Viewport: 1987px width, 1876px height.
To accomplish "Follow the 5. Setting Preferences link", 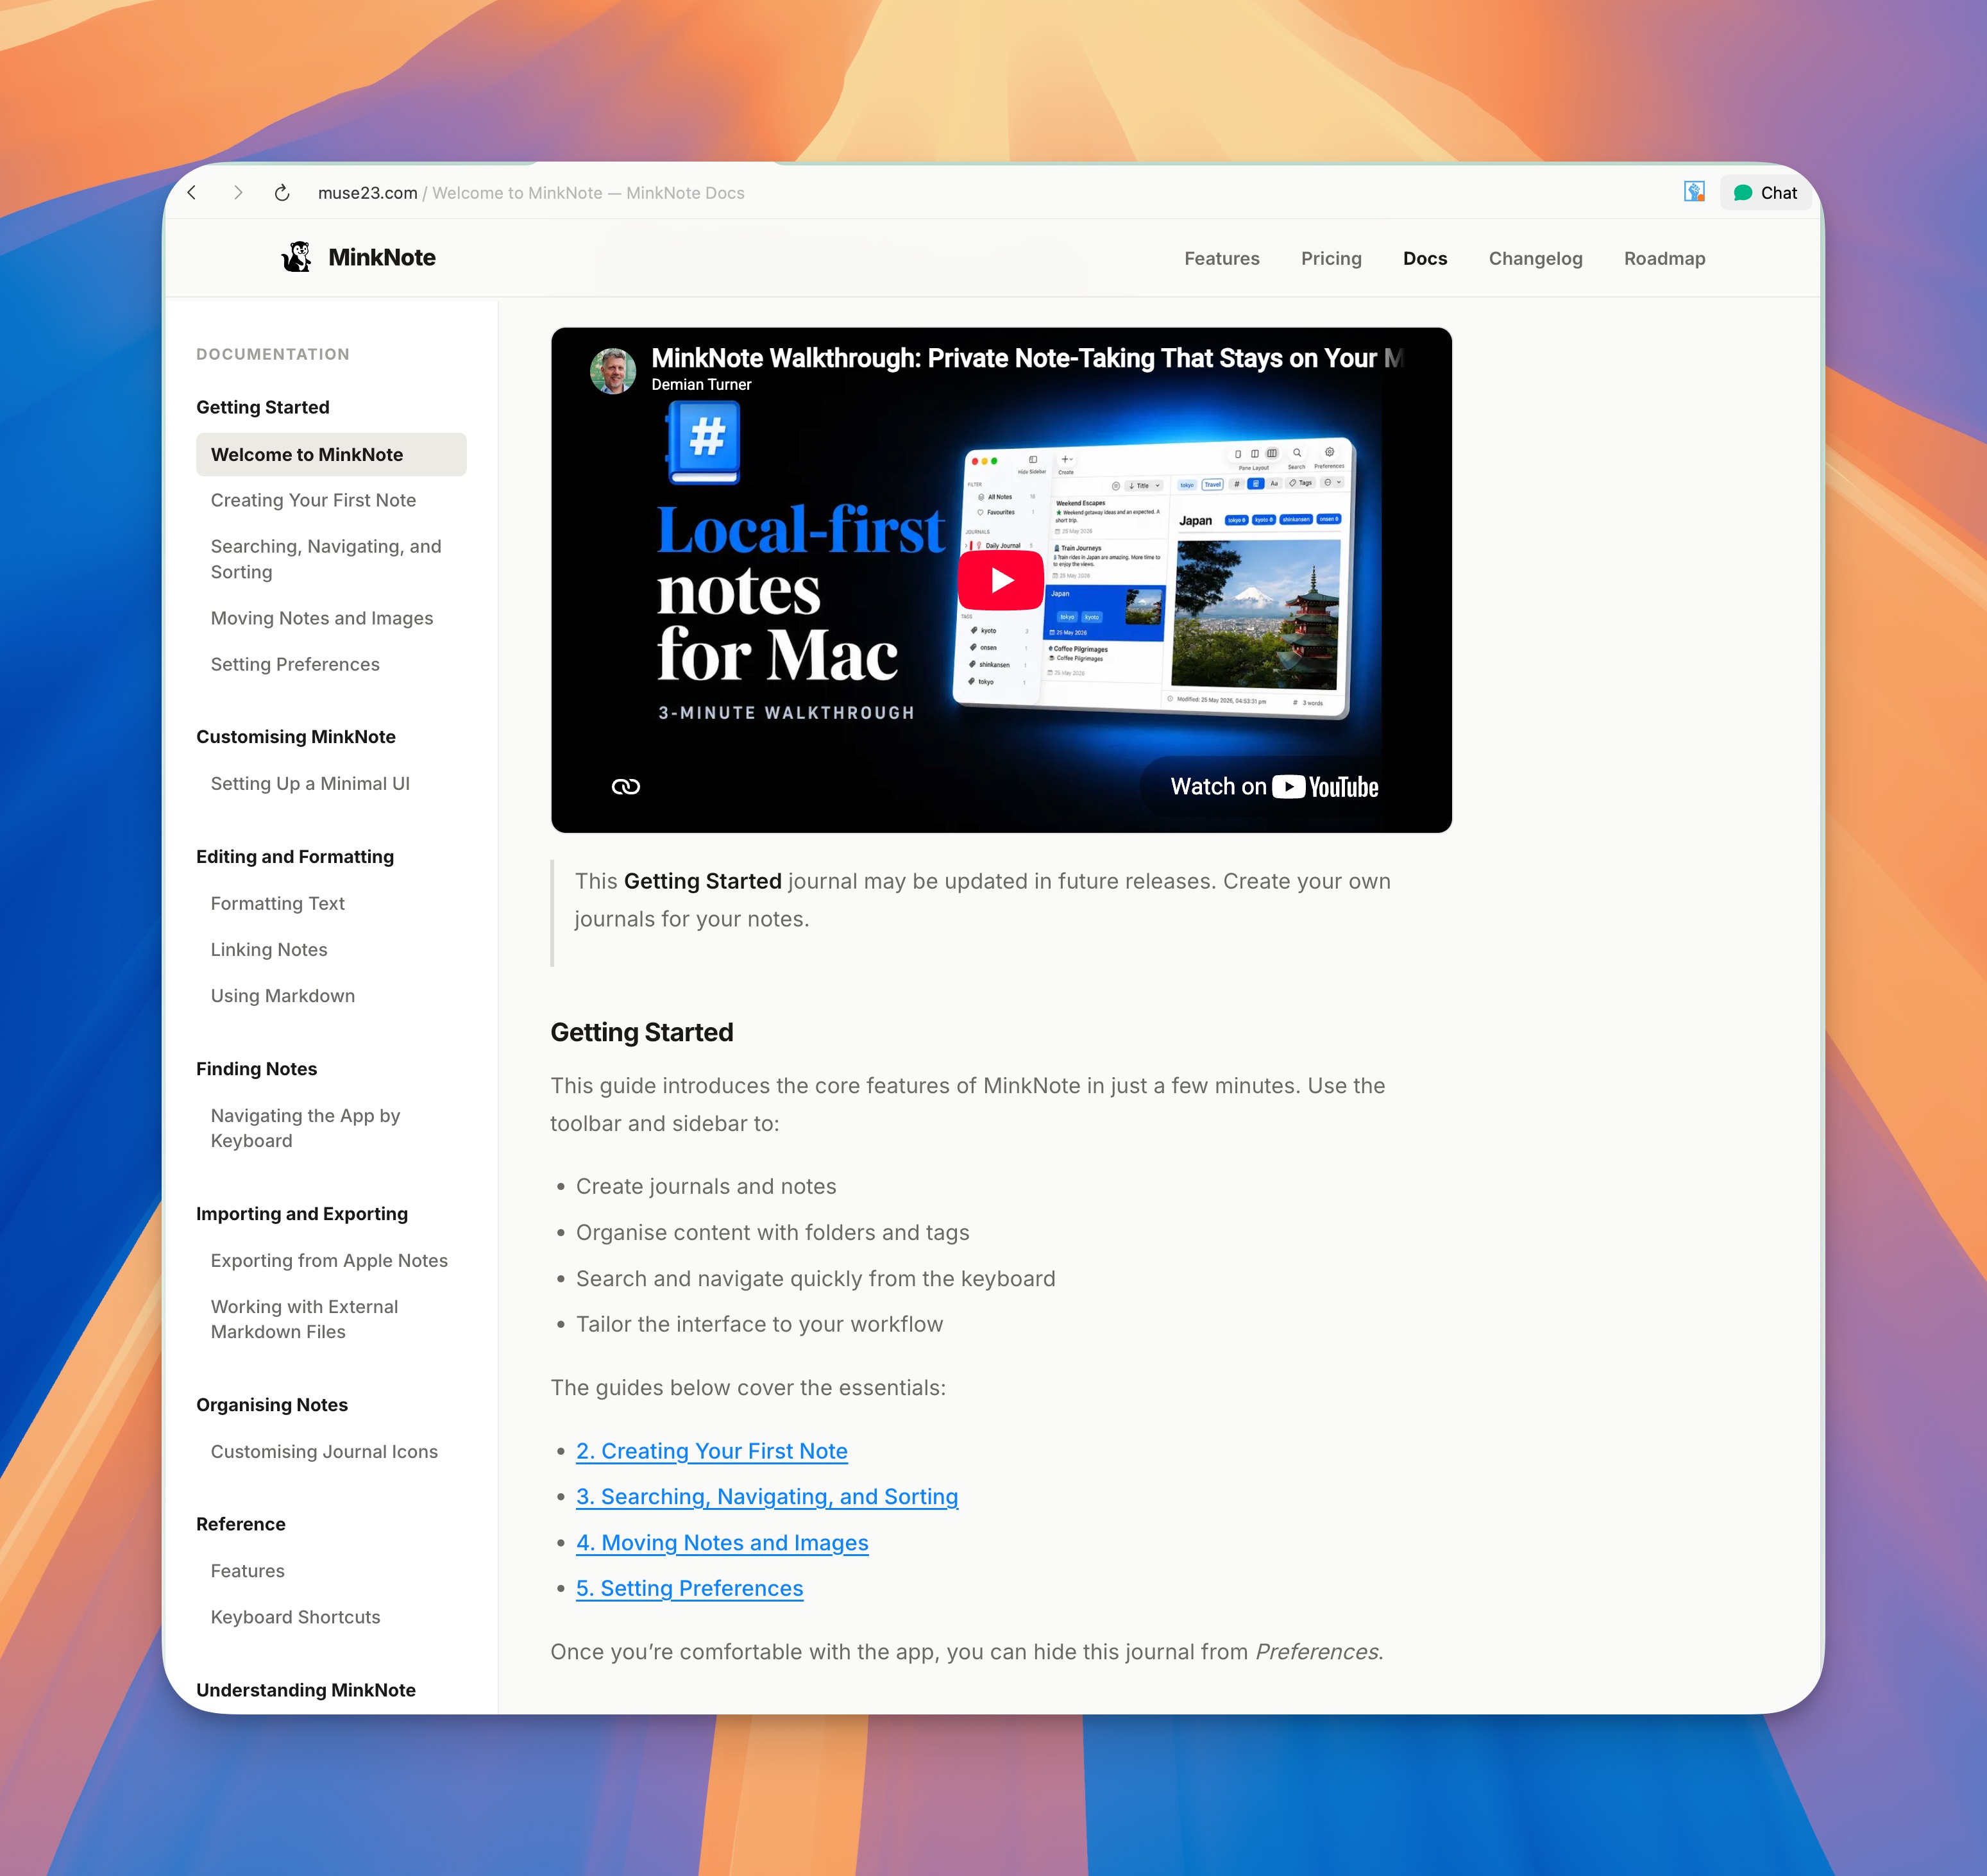I will 689,1589.
